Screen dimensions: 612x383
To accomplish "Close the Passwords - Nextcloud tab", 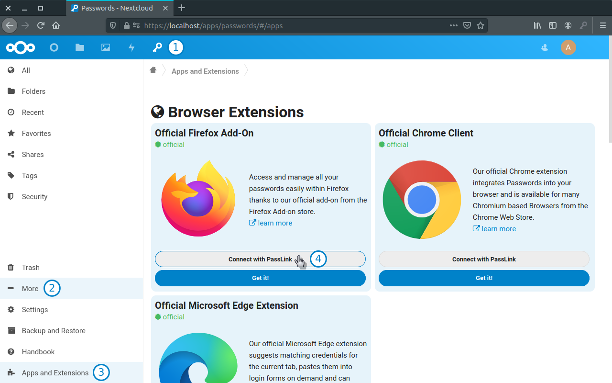I will tap(165, 8).
